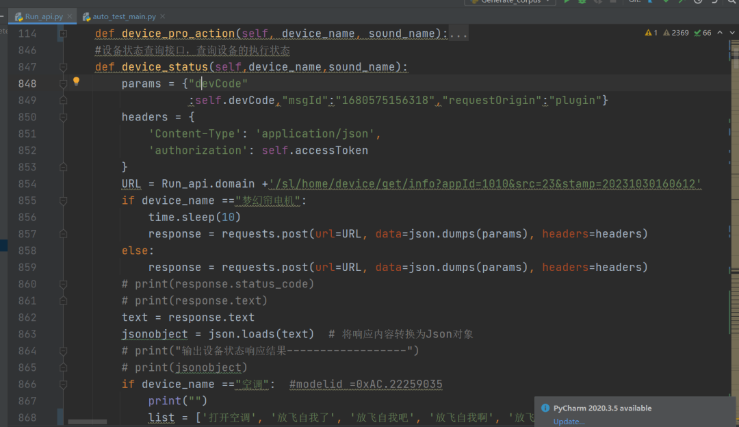Click fold end marker at line 865
Screen dimensions: 739x427
(x=63, y=367)
